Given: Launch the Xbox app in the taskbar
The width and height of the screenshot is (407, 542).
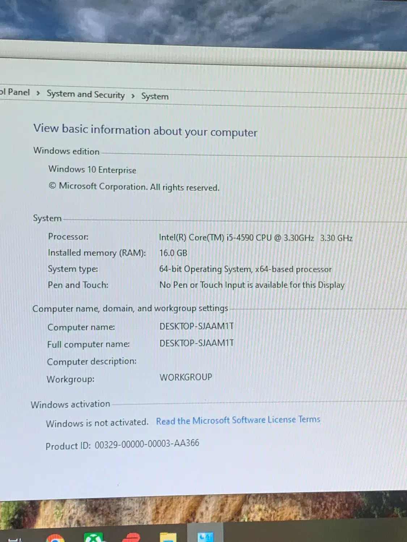Looking at the screenshot, I should tap(93, 538).
